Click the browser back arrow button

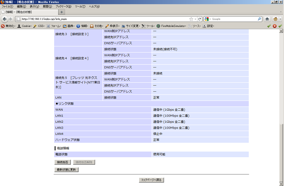click(x=5, y=19)
